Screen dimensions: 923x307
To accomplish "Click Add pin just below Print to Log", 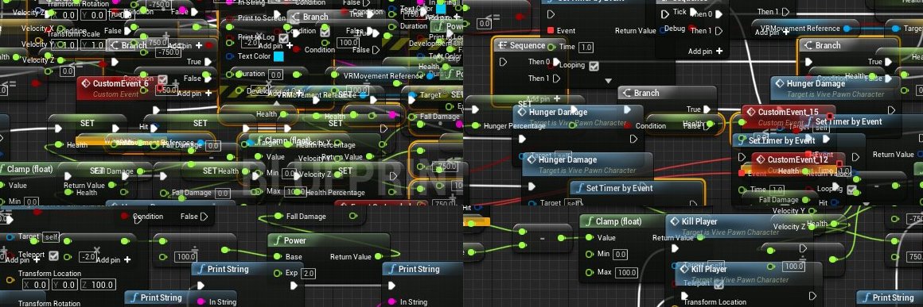I will (x=275, y=46).
